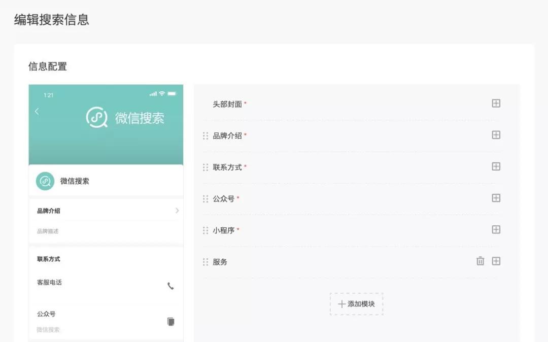Click the 添加模块 button
548x342 pixels.
[357, 303]
